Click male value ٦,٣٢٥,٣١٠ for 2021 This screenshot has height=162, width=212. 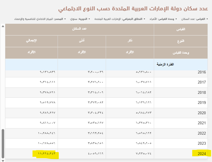pyautogui.click(x=143, y=123)
